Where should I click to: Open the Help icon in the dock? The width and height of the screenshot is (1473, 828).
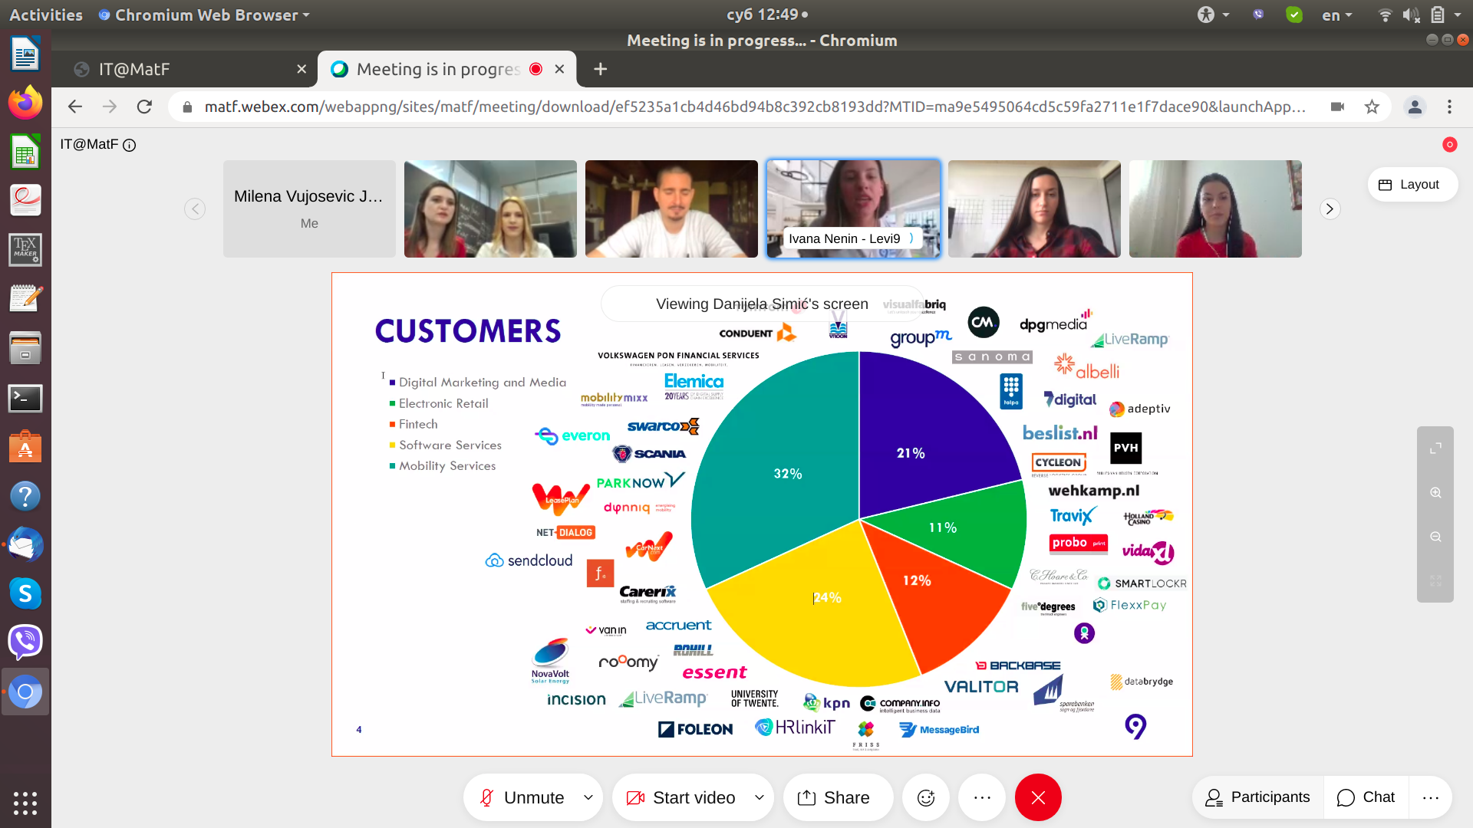(x=25, y=496)
